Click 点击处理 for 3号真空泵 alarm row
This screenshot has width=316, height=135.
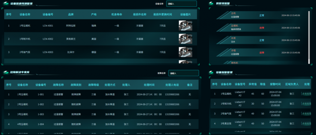tap(306, 123)
